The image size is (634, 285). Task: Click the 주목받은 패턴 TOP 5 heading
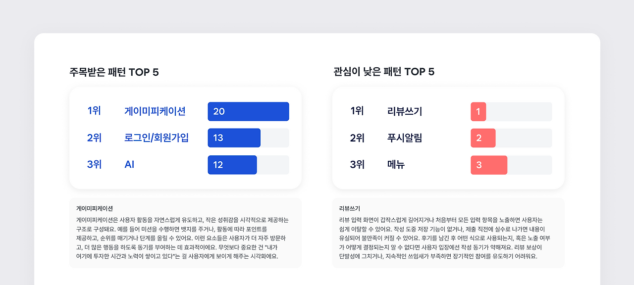[x=114, y=72]
